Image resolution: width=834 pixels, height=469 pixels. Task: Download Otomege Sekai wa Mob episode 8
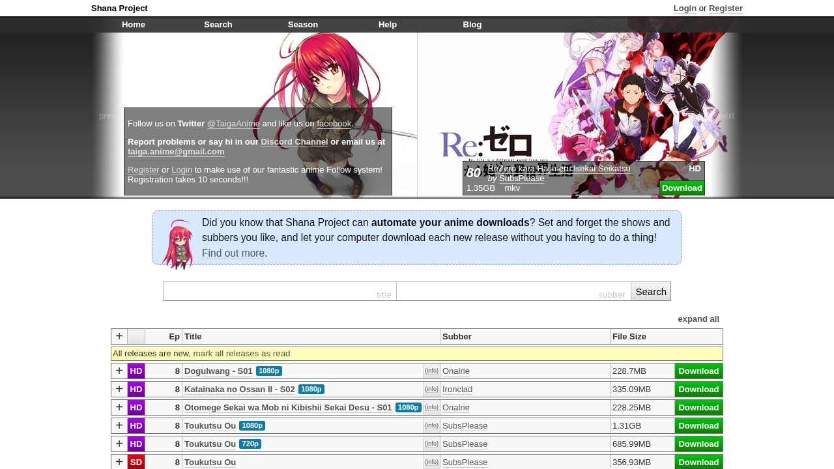(x=698, y=408)
